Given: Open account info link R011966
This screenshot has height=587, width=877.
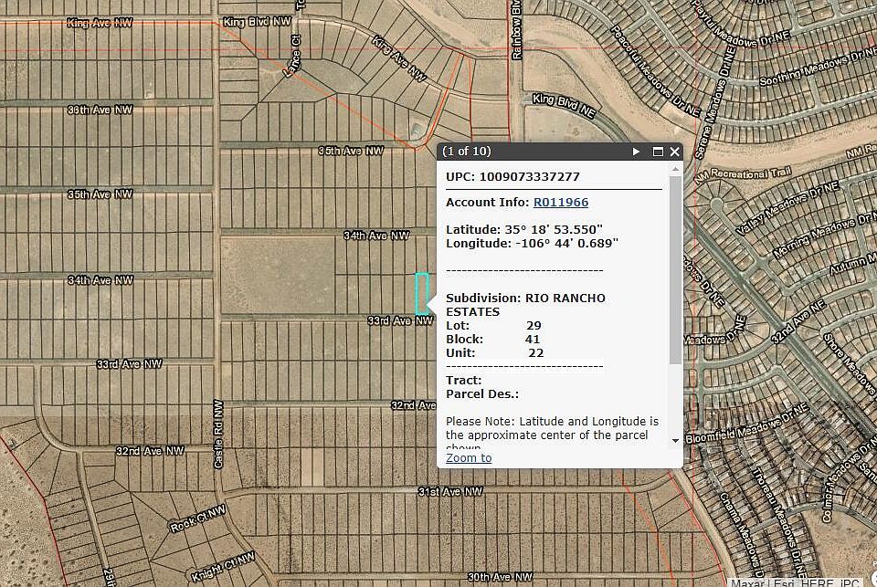Looking at the screenshot, I should click(561, 203).
